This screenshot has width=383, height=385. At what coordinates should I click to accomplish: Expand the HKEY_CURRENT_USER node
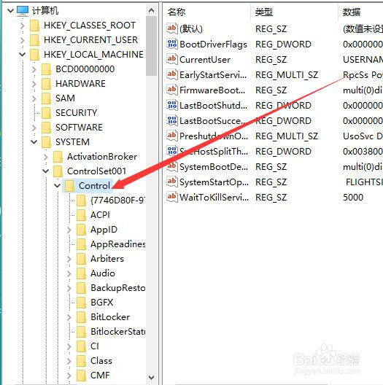[22, 40]
